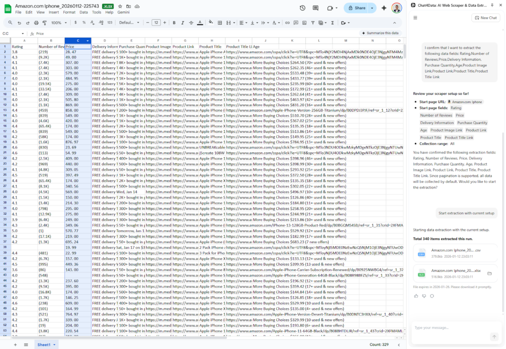The image size is (506, 349).
Task: Open the functions menu via the Σ icon
Action: tap(333, 23)
